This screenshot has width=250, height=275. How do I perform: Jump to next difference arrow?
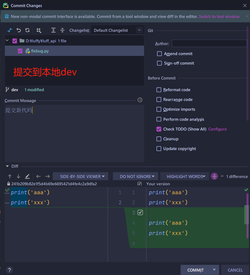pyautogui.click(x=19, y=176)
